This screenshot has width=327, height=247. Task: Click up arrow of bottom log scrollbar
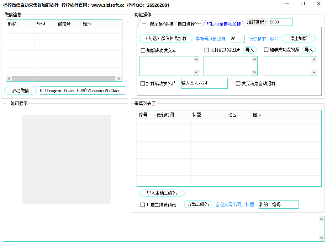coord(321,219)
